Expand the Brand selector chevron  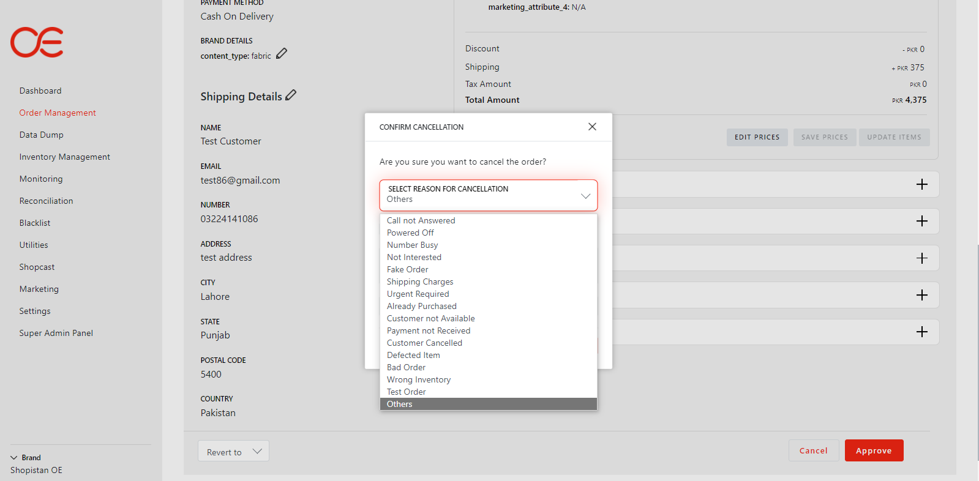[14, 458]
